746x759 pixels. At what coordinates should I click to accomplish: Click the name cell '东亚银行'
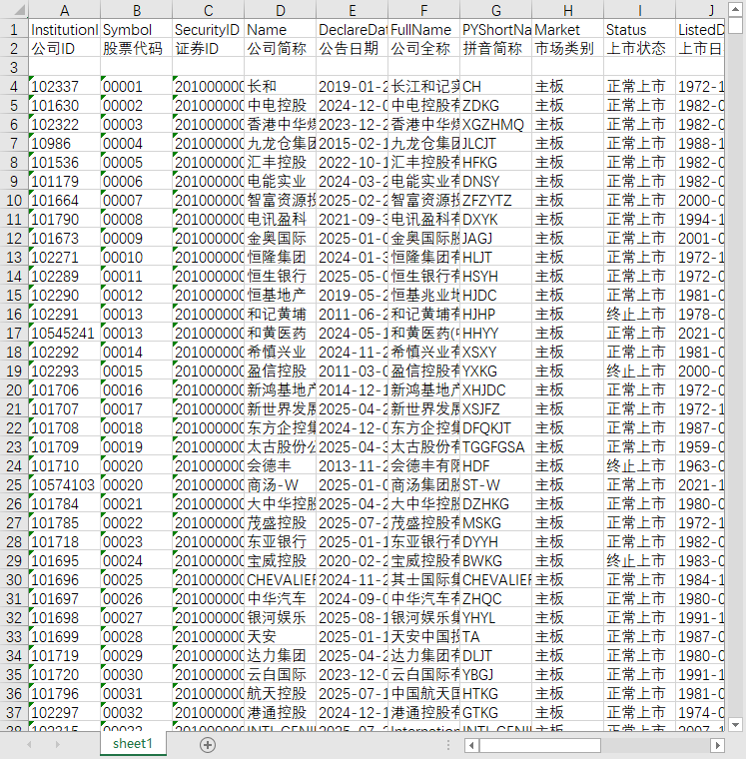point(281,541)
